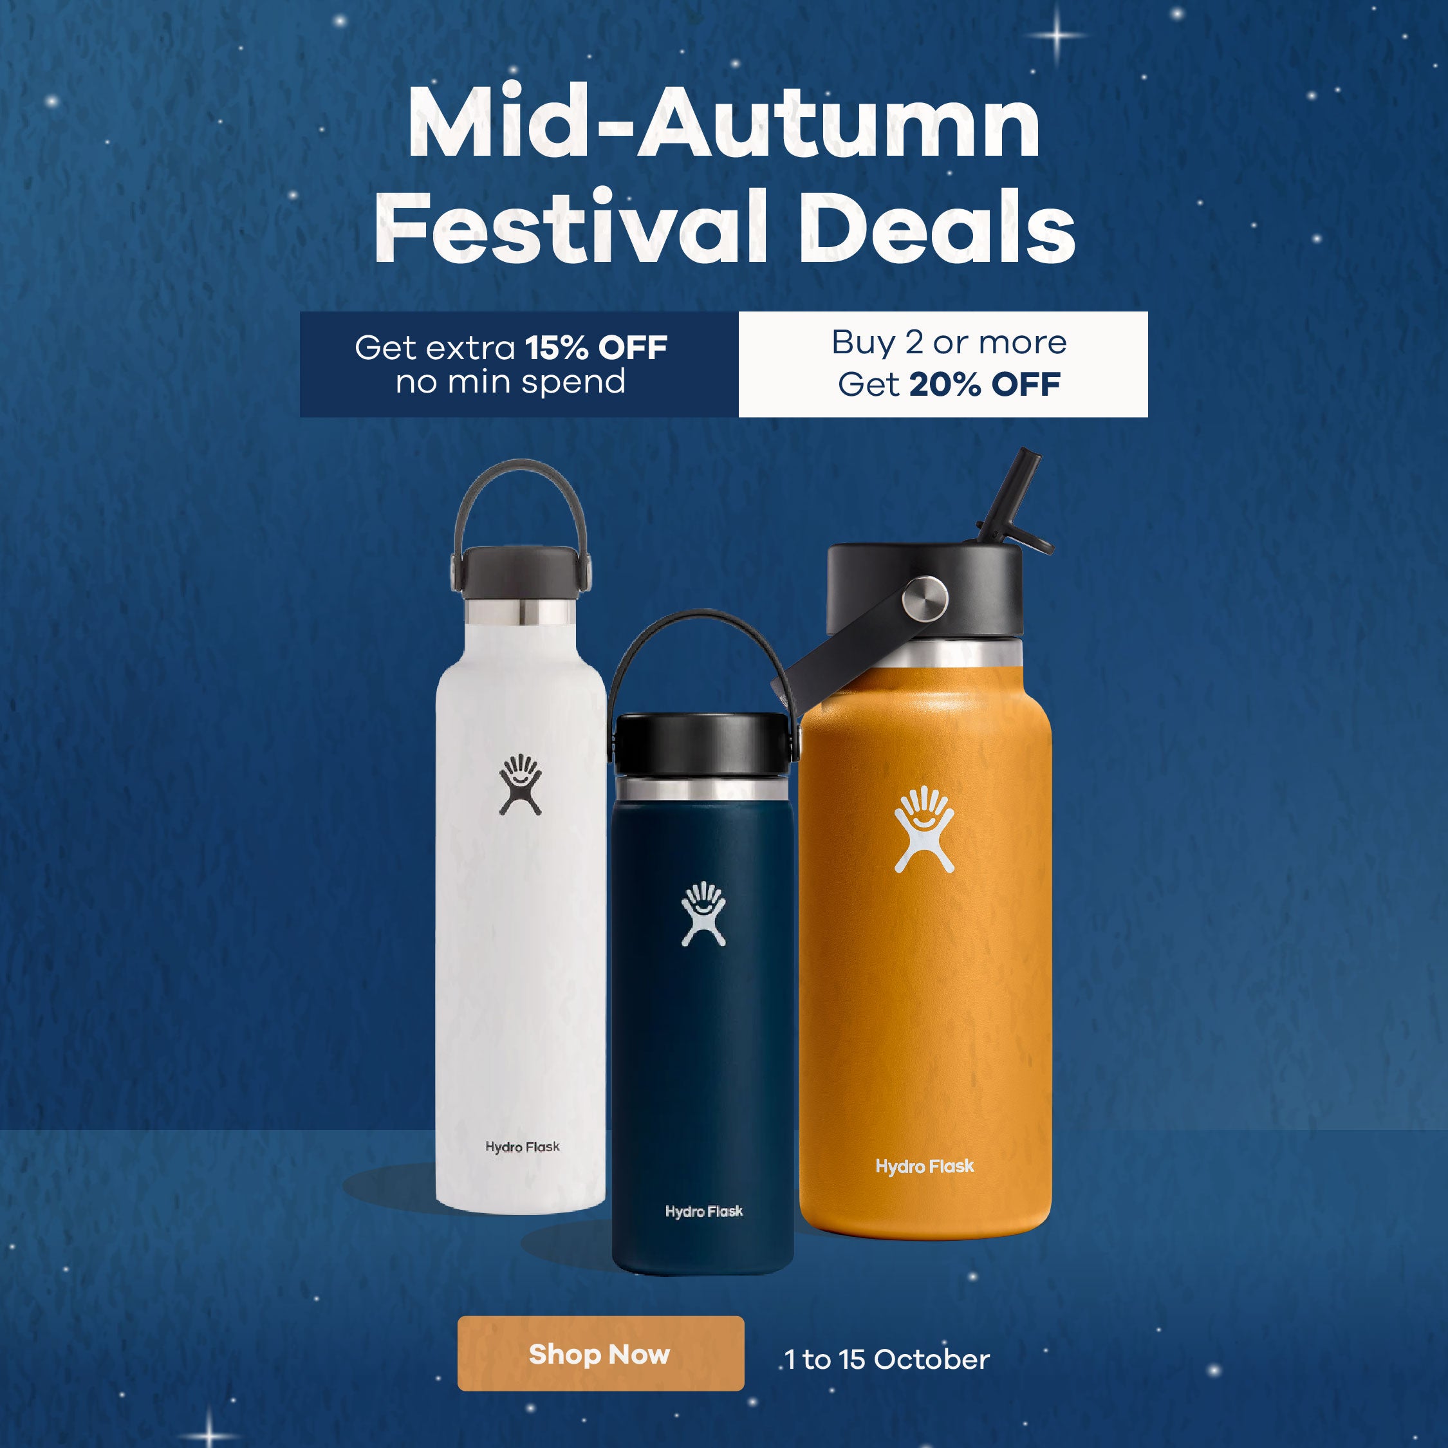Click the logo icon on white bottle

pyautogui.click(x=520, y=784)
